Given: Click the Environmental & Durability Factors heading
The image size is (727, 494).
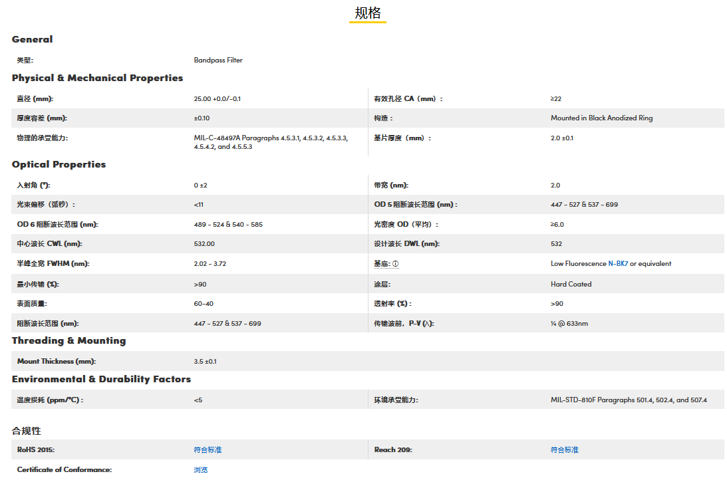Looking at the screenshot, I should click(x=101, y=379).
